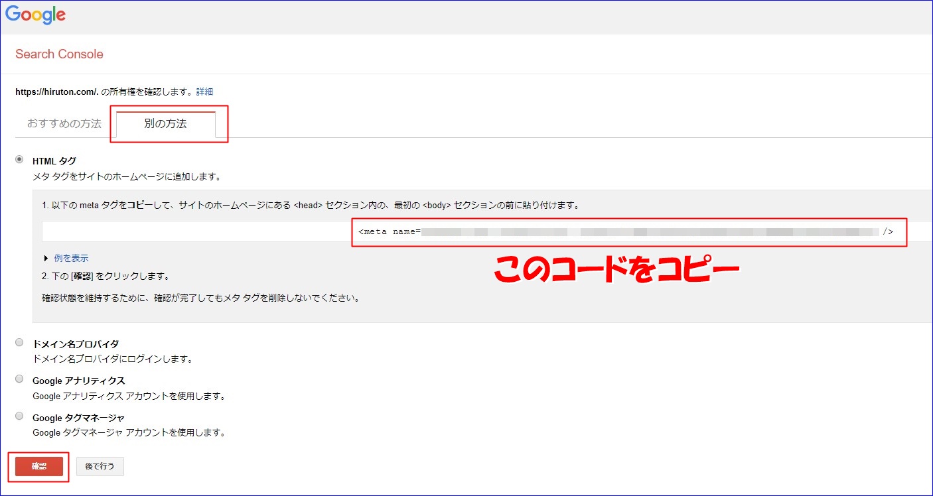
Task: Click the Google タグマネージャ アカウントを使用します description
Action: [129, 433]
